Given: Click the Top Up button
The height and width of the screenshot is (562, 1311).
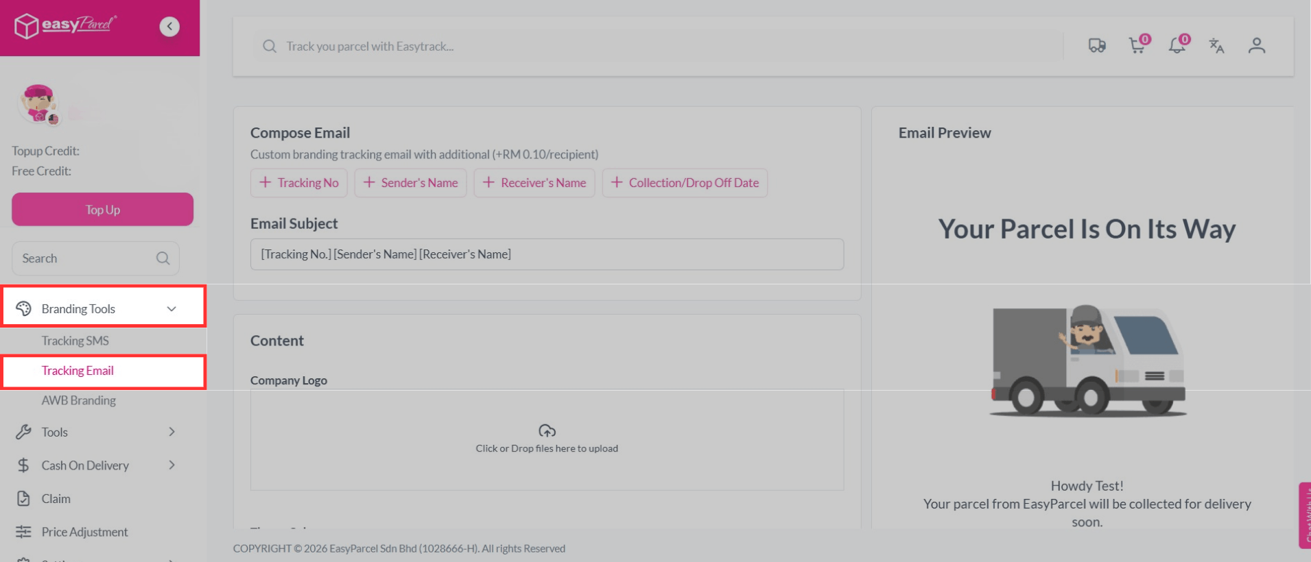Looking at the screenshot, I should [102, 210].
